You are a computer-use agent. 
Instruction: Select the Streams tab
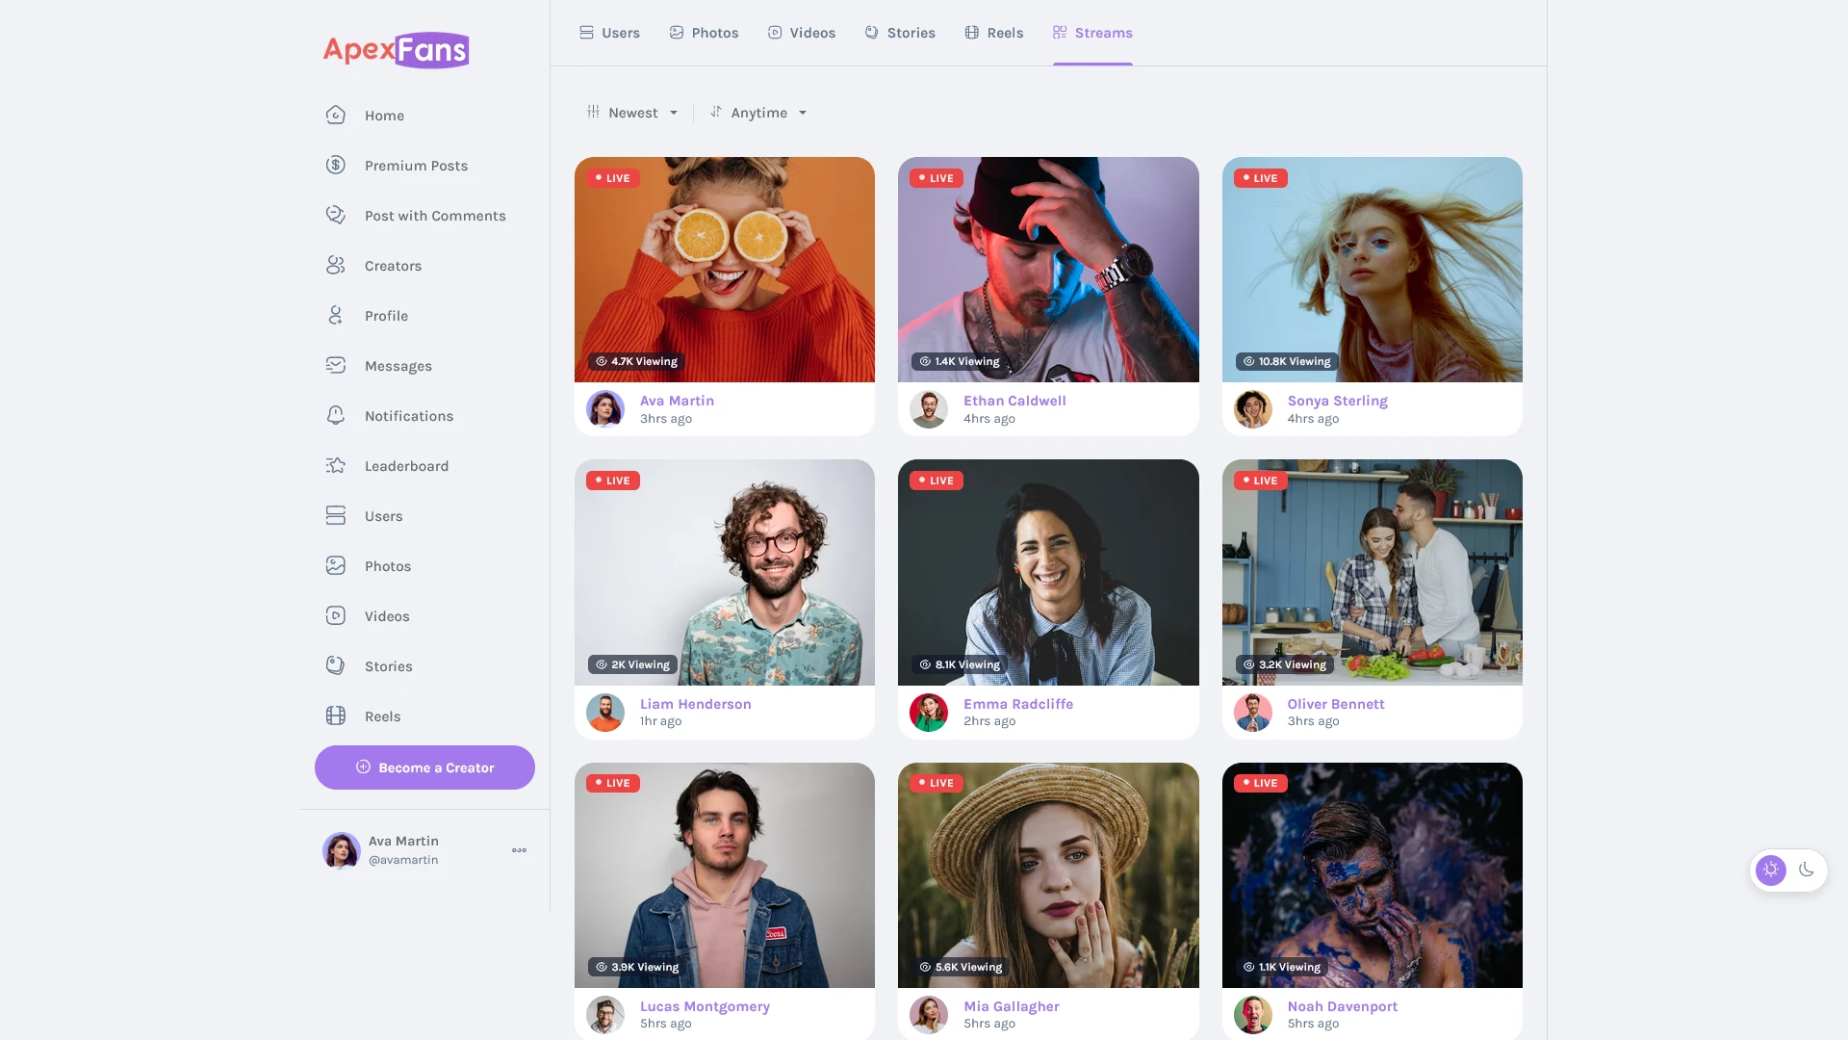coord(1092,33)
